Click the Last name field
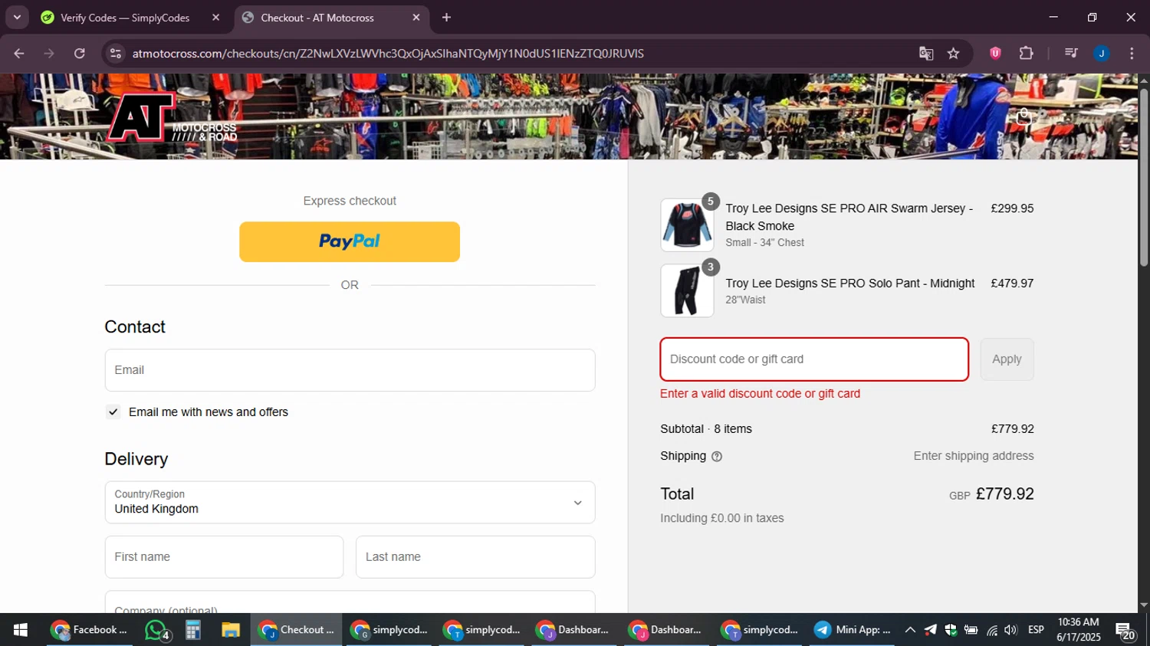 click(475, 557)
